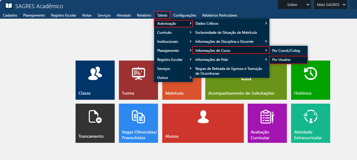Open the Relatórios Particulares menu
Image resolution: width=357 pixels, height=160 pixels.
[x=219, y=15]
